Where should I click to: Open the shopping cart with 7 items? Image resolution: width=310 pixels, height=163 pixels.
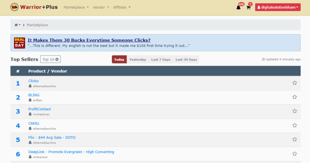click(249, 8)
